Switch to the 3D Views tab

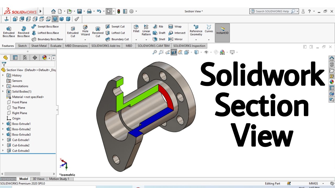pyautogui.click(x=38, y=179)
